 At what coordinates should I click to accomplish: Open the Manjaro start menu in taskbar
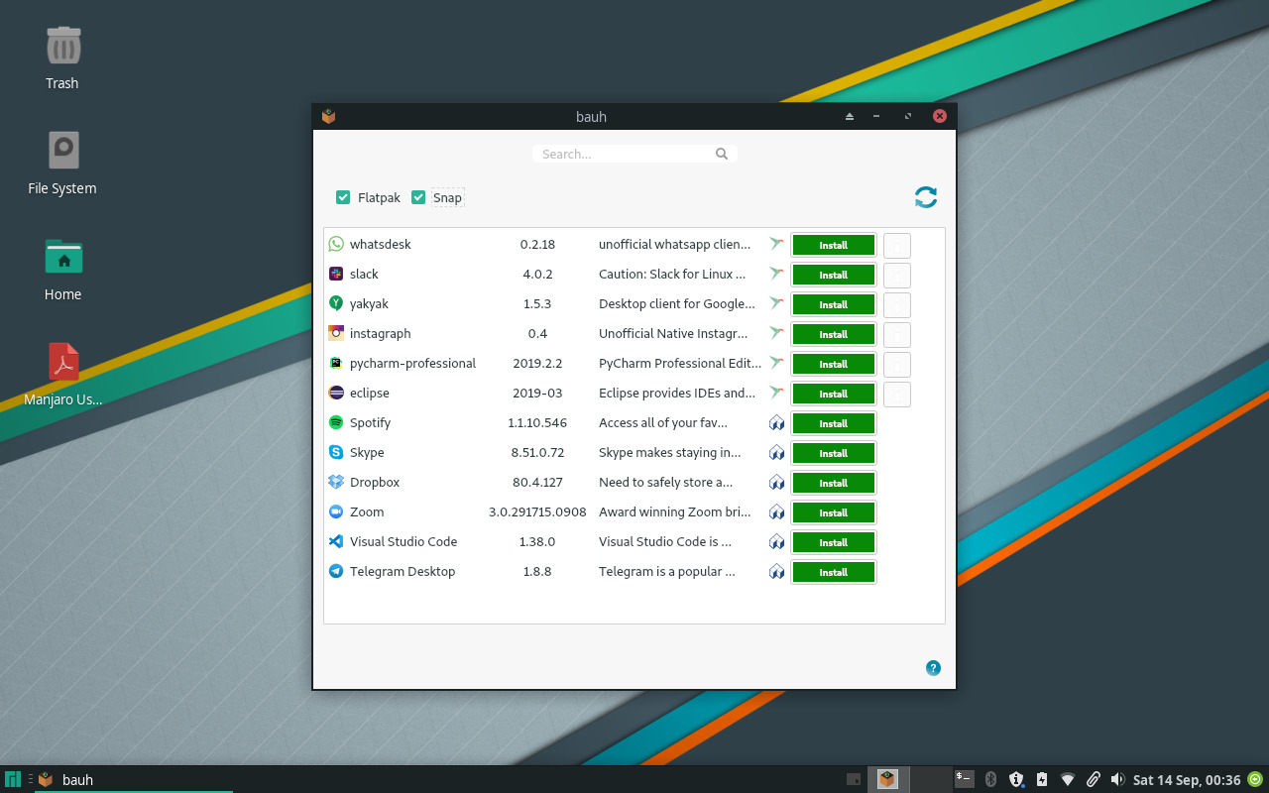click(x=13, y=779)
